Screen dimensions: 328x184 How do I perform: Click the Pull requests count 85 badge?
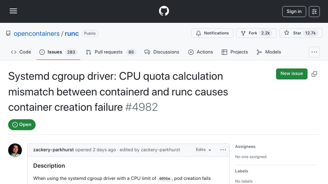(x=131, y=52)
